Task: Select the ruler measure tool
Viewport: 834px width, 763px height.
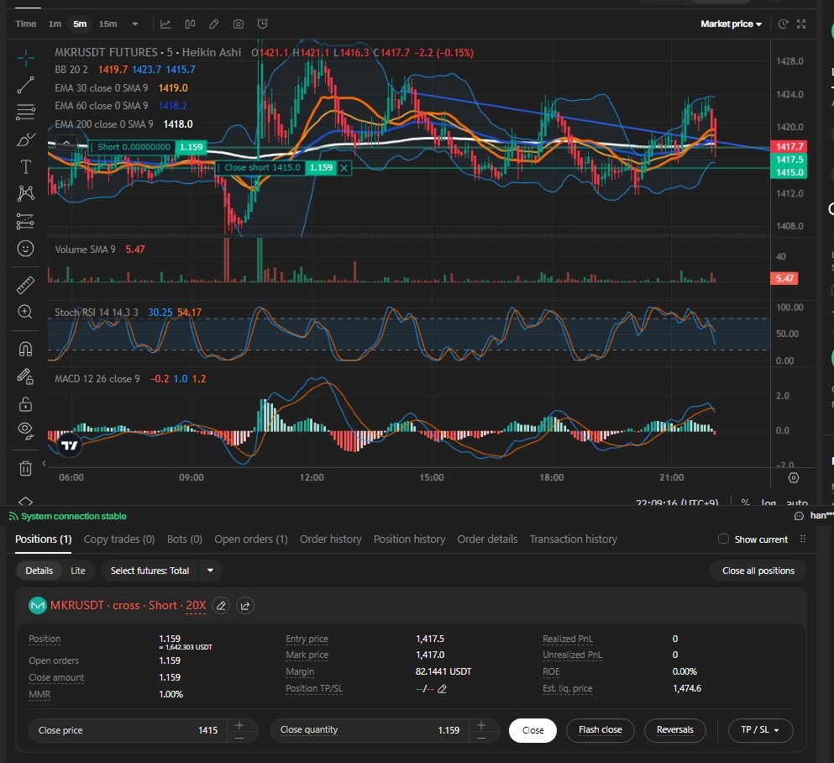Action: (x=25, y=285)
